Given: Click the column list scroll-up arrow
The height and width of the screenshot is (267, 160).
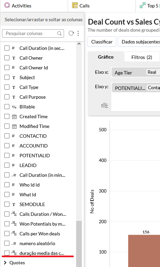Looking at the screenshot, I should [79, 44].
